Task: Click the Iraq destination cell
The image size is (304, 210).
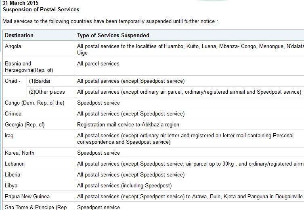Action: click(39, 139)
